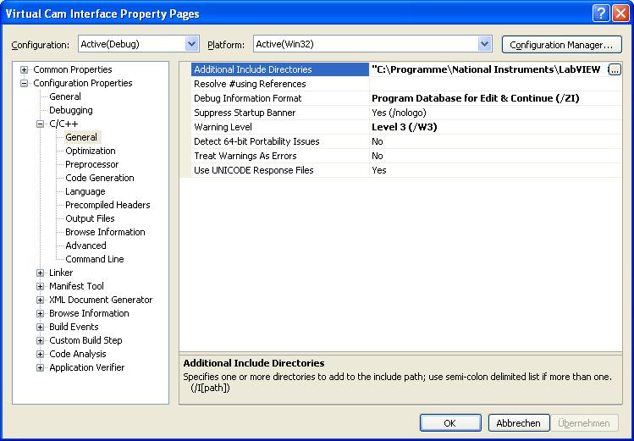Expand the Build Events node
634x441 pixels.
coord(40,327)
